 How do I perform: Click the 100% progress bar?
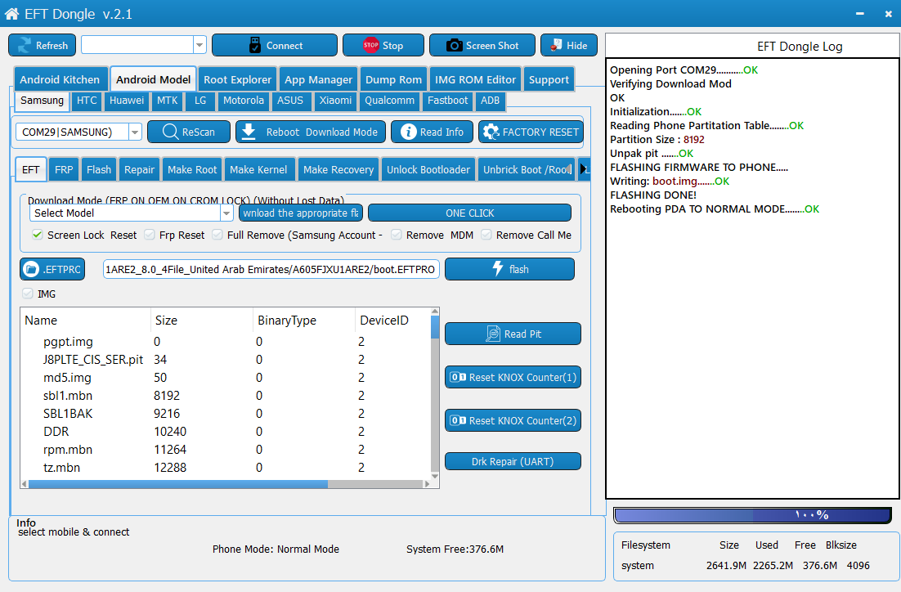pyautogui.click(x=753, y=515)
